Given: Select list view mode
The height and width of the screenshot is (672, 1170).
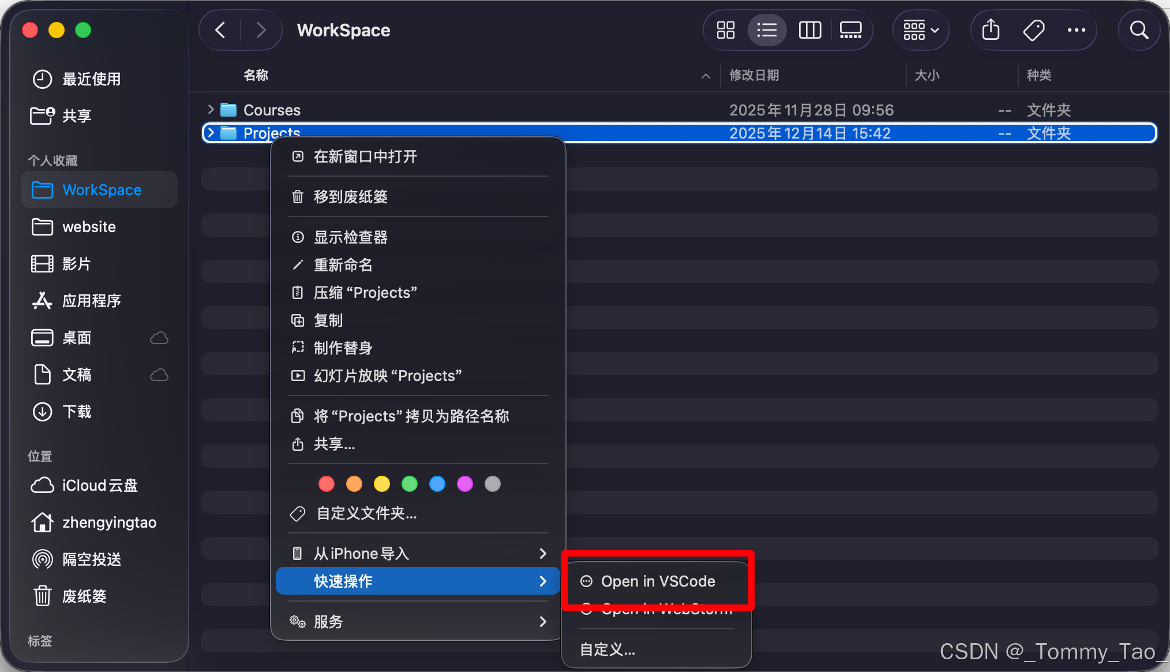Looking at the screenshot, I should [767, 30].
